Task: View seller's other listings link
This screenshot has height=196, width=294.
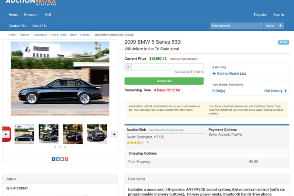Action: 166,130
